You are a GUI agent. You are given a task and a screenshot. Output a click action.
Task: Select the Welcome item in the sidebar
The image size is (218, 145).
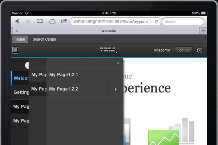[x=21, y=78]
